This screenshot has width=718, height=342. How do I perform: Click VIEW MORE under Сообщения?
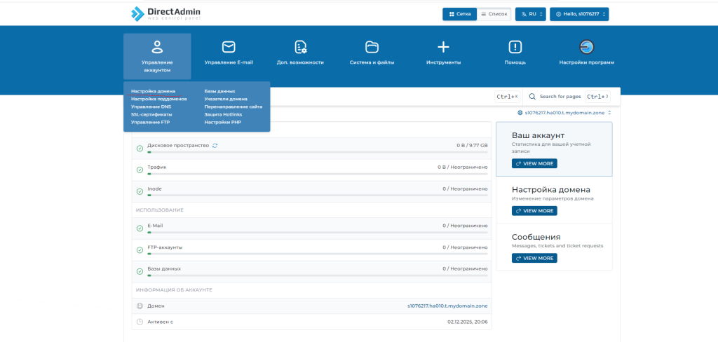click(534, 258)
